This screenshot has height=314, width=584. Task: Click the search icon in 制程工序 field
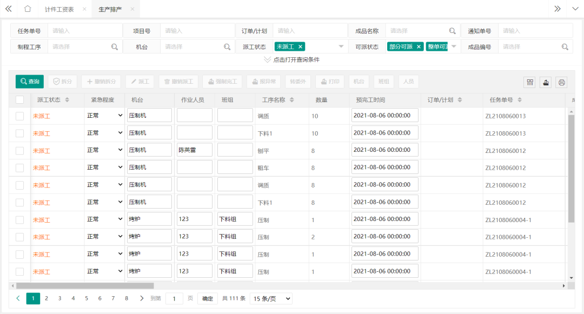click(115, 47)
